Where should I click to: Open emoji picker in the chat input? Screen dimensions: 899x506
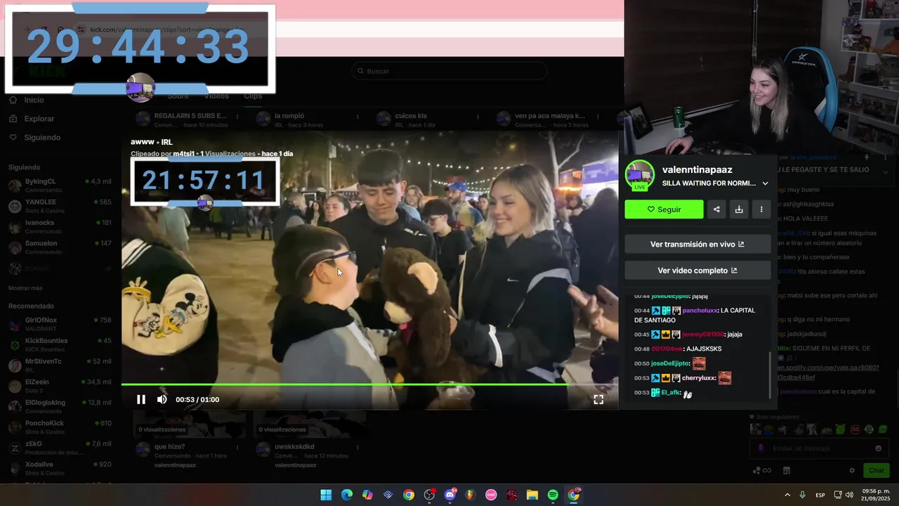point(878,448)
